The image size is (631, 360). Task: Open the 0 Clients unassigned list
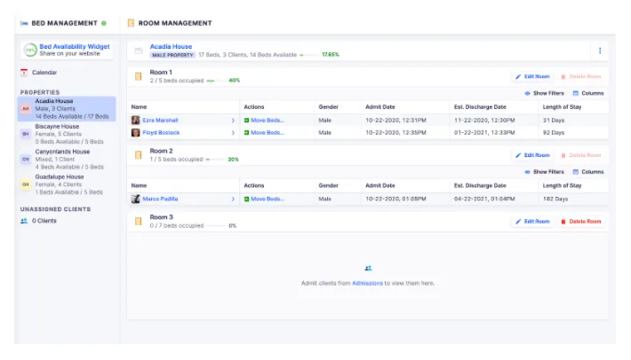[x=44, y=221]
